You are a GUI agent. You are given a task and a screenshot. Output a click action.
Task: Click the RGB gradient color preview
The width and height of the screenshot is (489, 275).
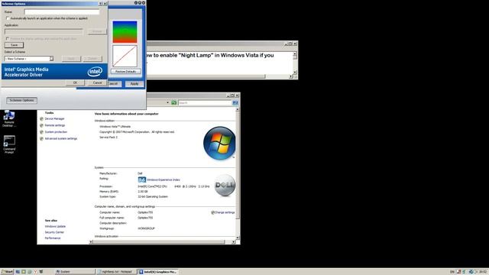(125, 32)
